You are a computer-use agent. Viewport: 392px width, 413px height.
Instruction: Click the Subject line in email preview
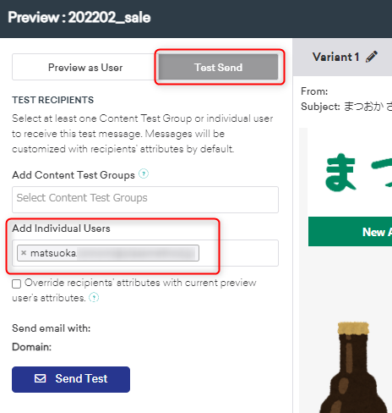346,107
